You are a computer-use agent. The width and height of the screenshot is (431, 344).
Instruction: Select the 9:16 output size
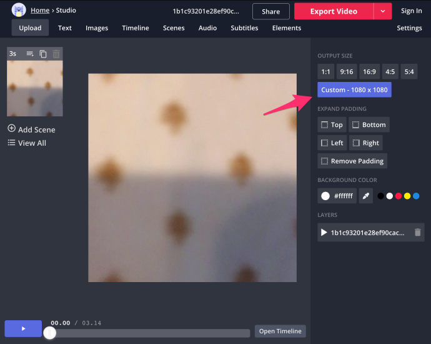pos(347,71)
